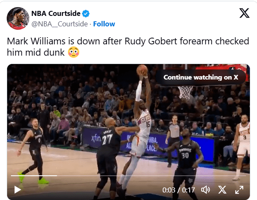The height and width of the screenshot is (200, 257).
Task: Open the NBA Courtside profile avatar
Action: (x=18, y=18)
